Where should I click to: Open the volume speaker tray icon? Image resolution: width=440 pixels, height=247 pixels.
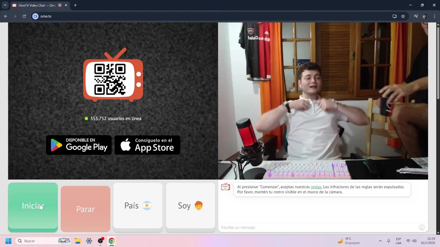[414, 241]
